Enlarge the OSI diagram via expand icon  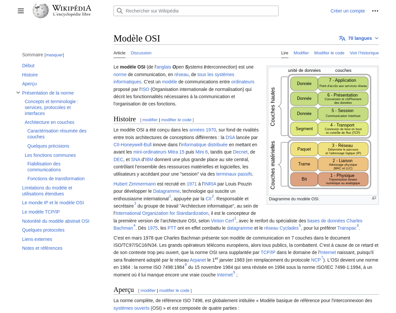(374, 198)
